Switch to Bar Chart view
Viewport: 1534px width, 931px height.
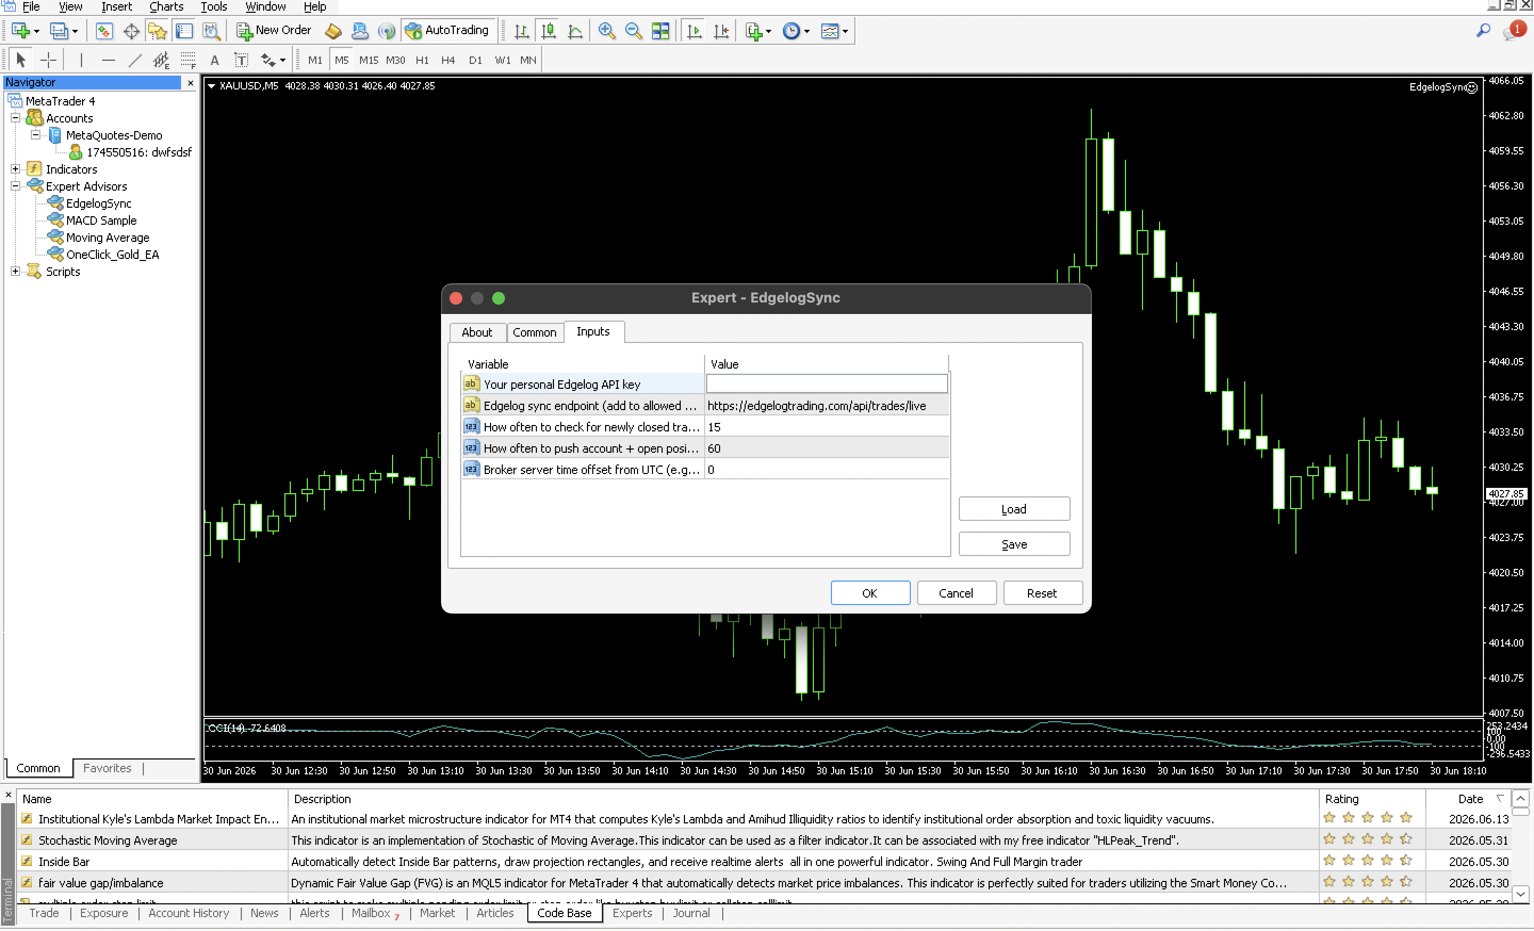521,30
